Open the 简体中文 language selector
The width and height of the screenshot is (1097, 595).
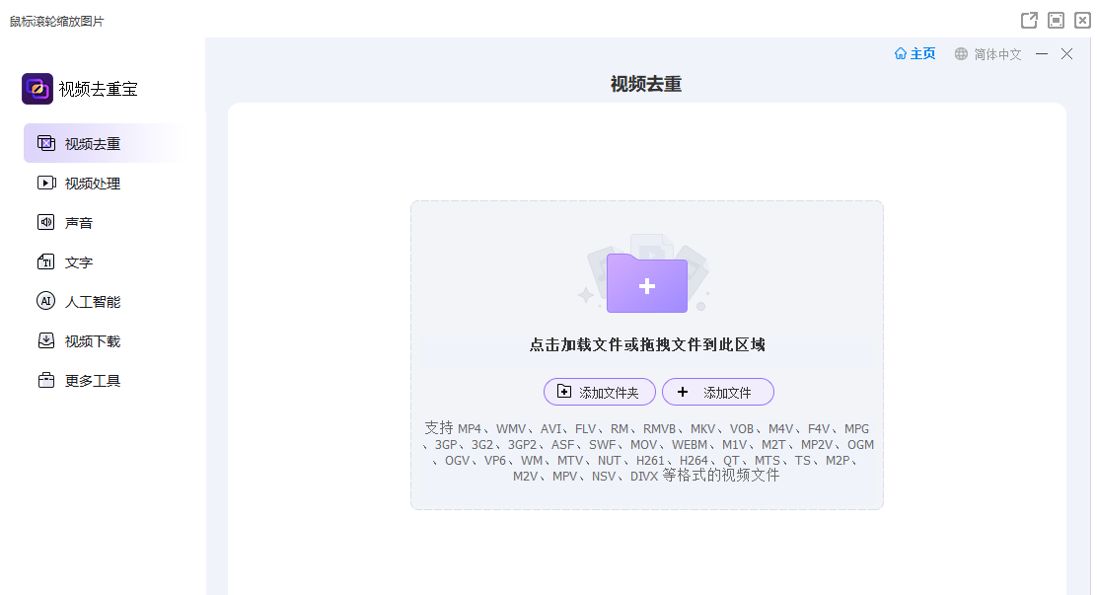(x=987, y=54)
